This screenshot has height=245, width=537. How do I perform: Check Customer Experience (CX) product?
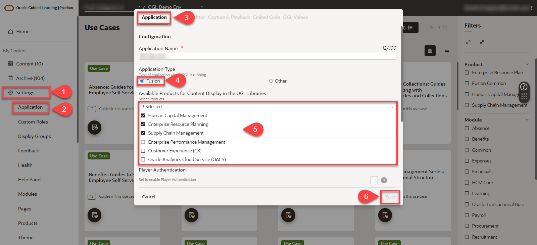coord(143,151)
